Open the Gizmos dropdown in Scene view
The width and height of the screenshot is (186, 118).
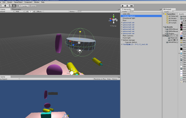72,11
